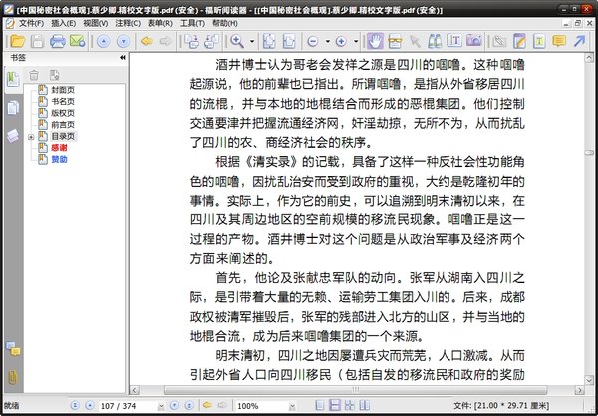Open the zoom-in options dropdown
This screenshot has width=598, height=416.
(356, 41)
